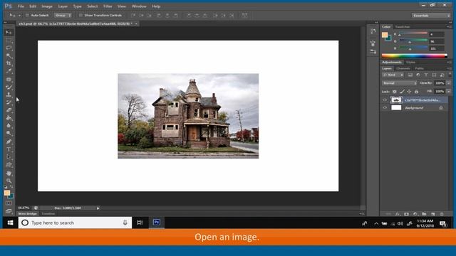
Task: Select the Blur tool
Action: click(9, 126)
